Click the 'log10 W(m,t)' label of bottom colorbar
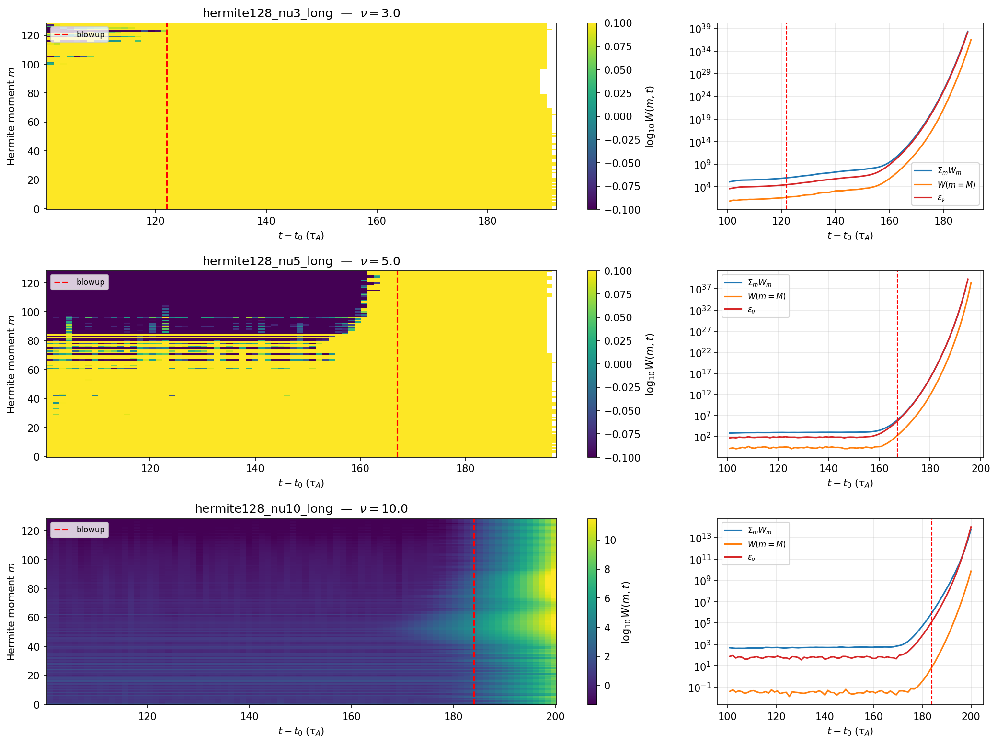The width and height of the screenshot is (997, 744). click(x=626, y=612)
